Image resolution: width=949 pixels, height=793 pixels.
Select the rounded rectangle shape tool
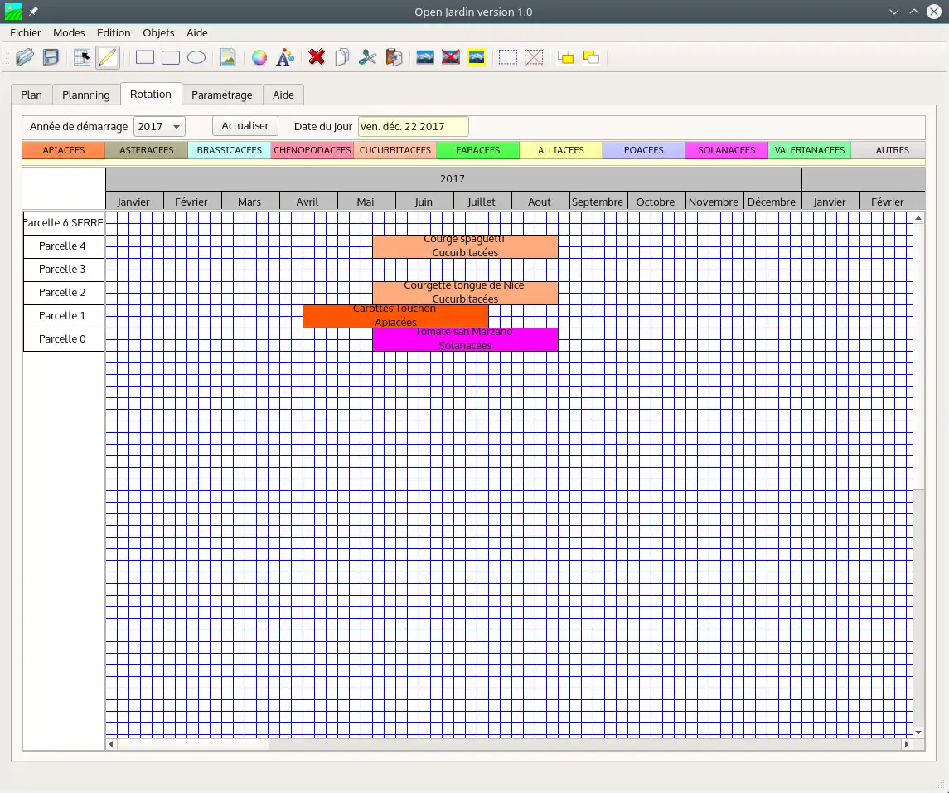[x=171, y=57]
